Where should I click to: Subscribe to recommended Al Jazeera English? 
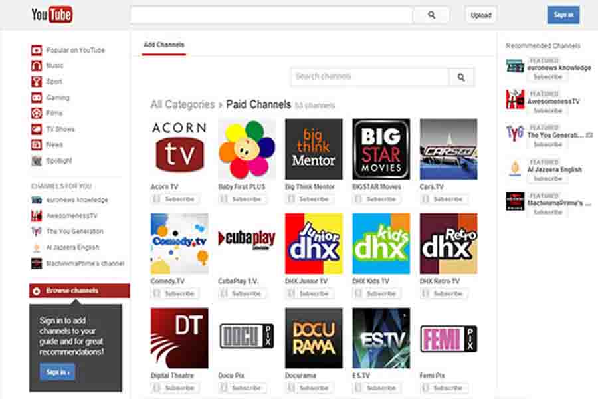coord(548,179)
